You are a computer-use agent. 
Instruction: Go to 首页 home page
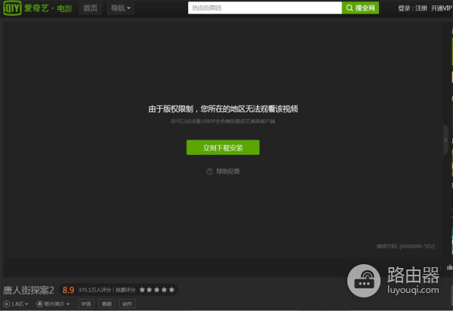[91, 8]
